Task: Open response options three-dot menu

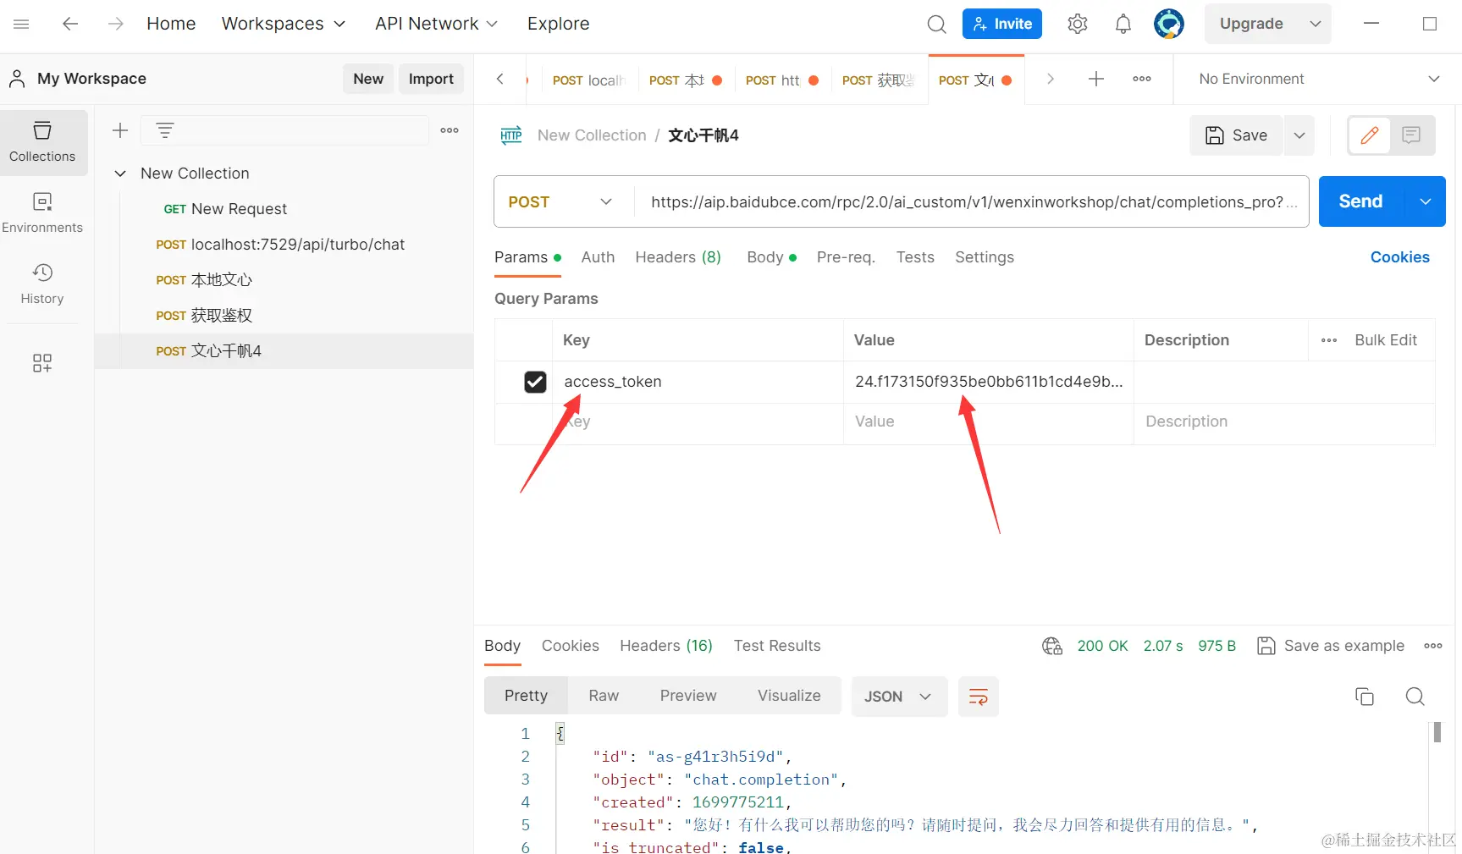Action: point(1433,646)
